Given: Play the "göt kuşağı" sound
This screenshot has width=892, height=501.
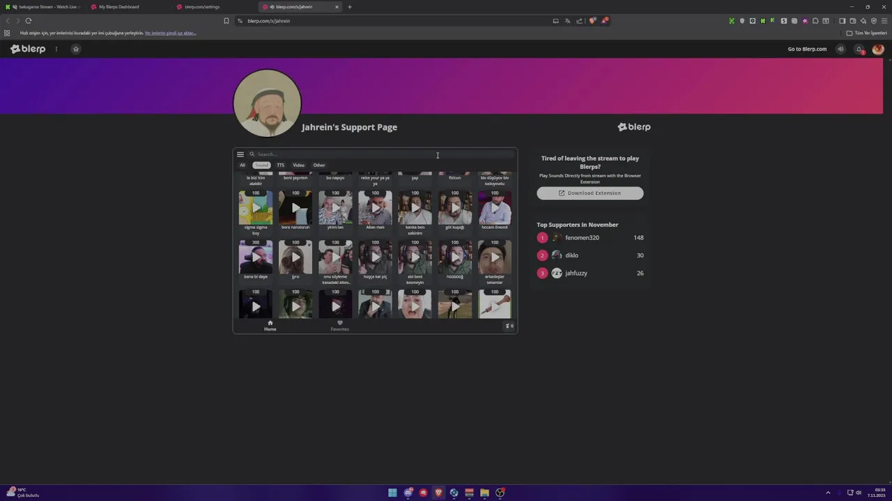Looking at the screenshot, I should pyautogui.click(x=454, y=207).
